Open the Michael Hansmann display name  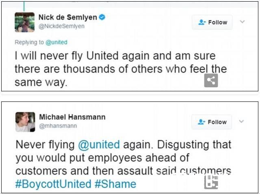click(72, 117)
